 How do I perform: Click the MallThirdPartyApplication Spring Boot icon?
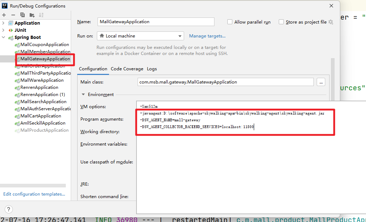(x=17, y=74)
